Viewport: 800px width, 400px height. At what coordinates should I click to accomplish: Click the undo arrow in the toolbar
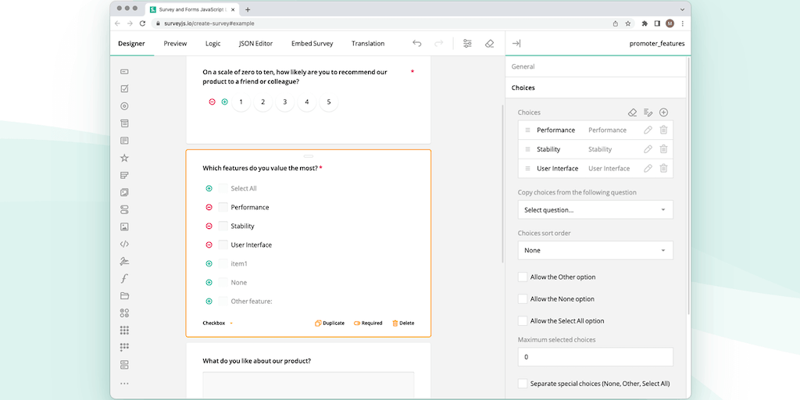[x=417, y=44]
